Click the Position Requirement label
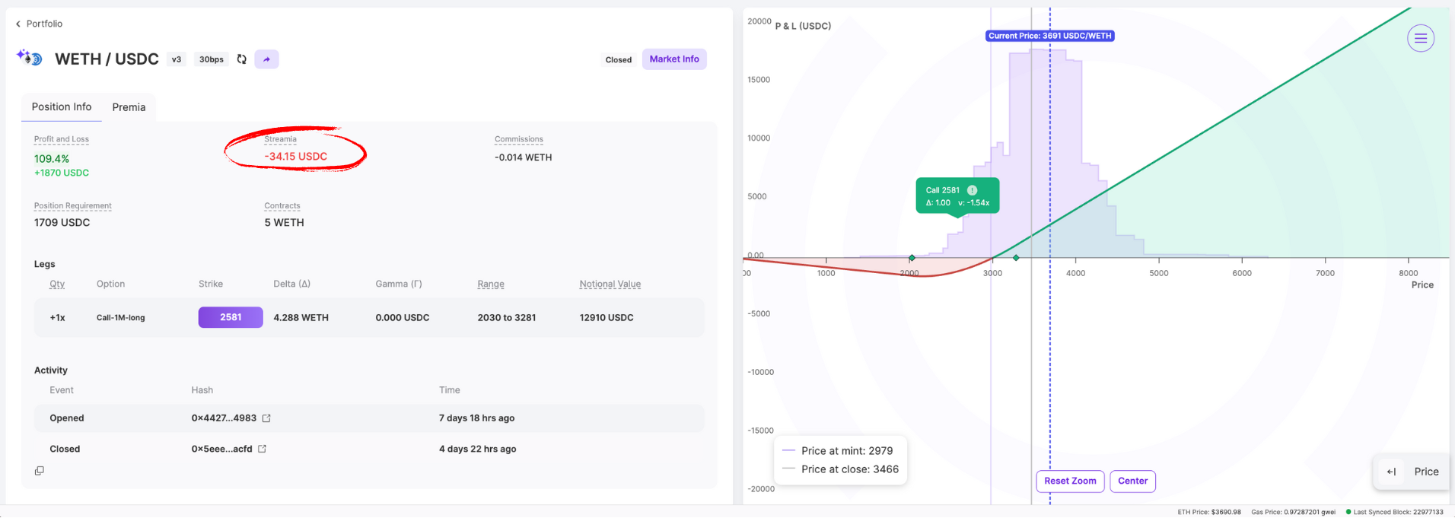The width and height of the screenshot is (1455, 518). 73,206
